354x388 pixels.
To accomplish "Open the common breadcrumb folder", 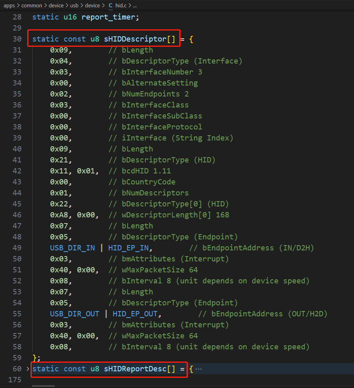I will click(32, 5).
